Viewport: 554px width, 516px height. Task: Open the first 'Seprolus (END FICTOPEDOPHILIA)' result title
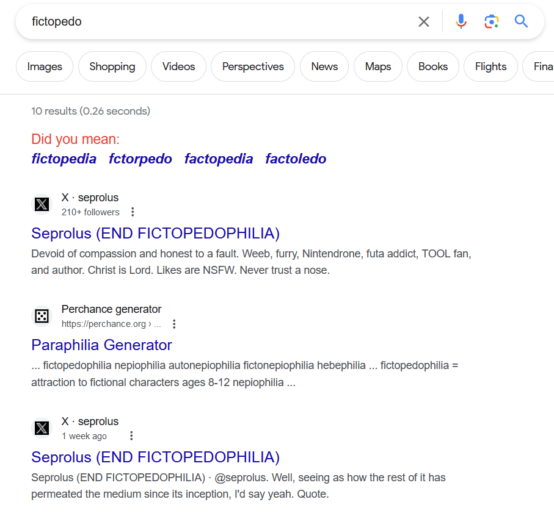click(156, 234)
